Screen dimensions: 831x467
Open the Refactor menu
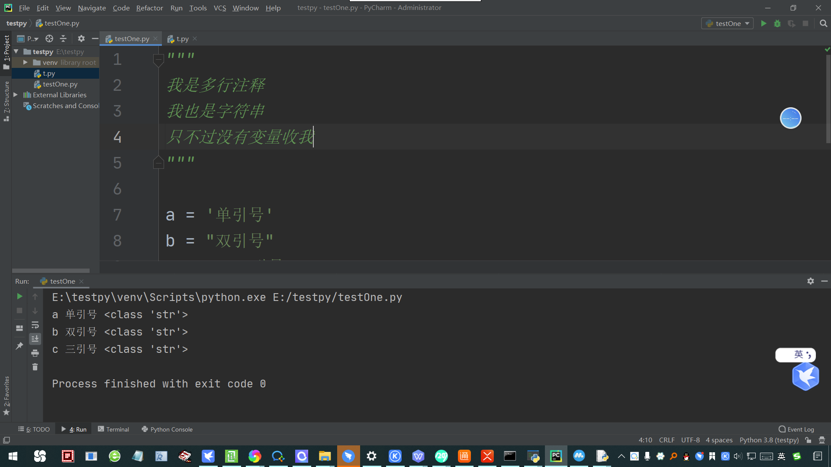pyautogui.click(x=149, y=8)
